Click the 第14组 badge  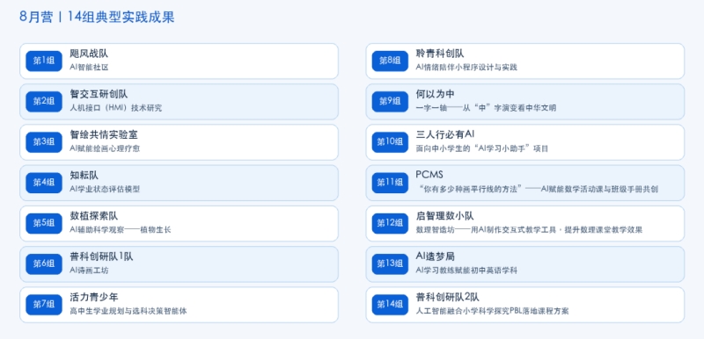pos(390,305)
